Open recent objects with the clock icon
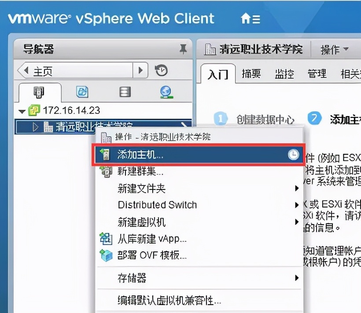This screenshot has height=313, width=361. (x=162, y=70)
